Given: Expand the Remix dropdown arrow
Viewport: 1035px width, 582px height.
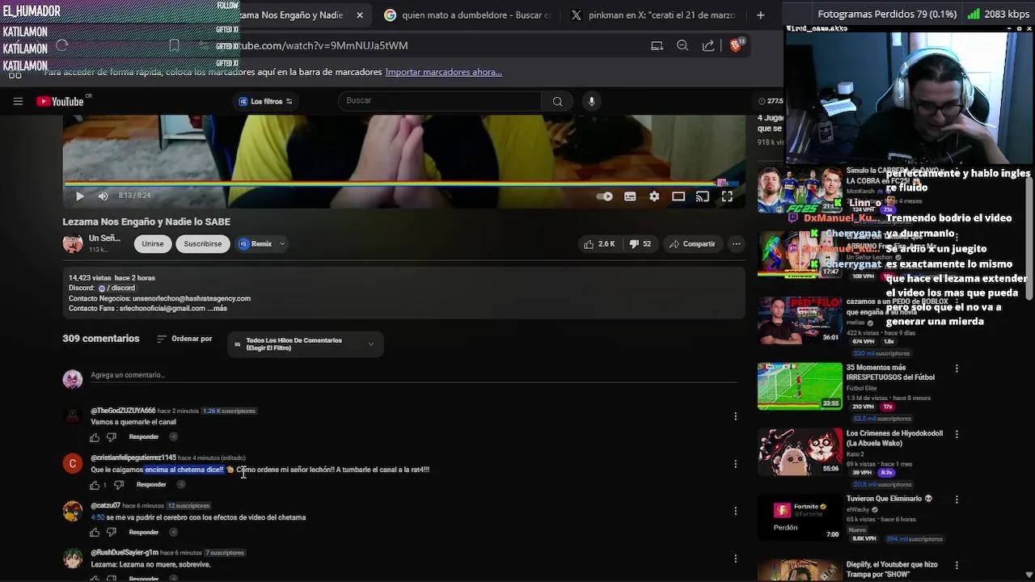Looking at the screenshot, I should (x=282, y=243).
